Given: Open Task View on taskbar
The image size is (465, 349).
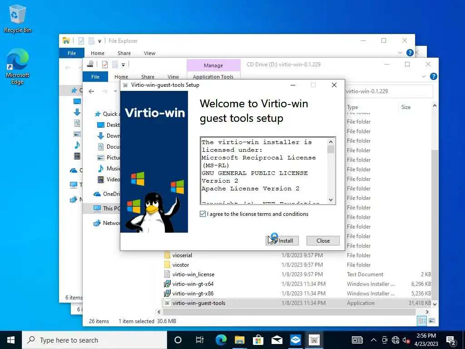Looking at the screenshot, I should (x=200, y=340).
